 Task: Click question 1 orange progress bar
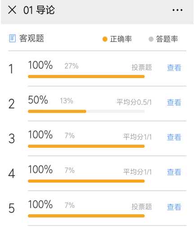coord(86,76)
